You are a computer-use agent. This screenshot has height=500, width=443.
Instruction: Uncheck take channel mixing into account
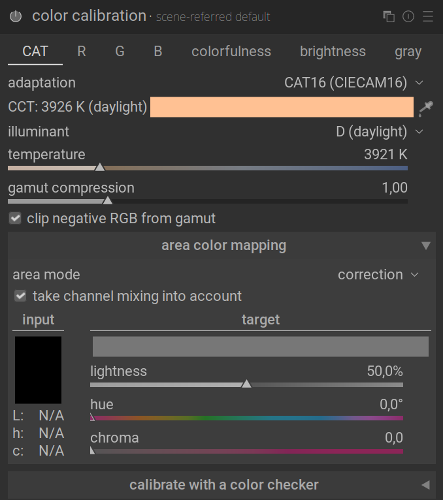tap(20, 296)
